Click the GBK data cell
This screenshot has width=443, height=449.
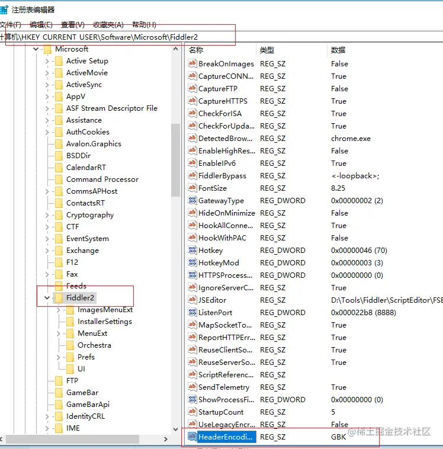click(x=339, y=437)
